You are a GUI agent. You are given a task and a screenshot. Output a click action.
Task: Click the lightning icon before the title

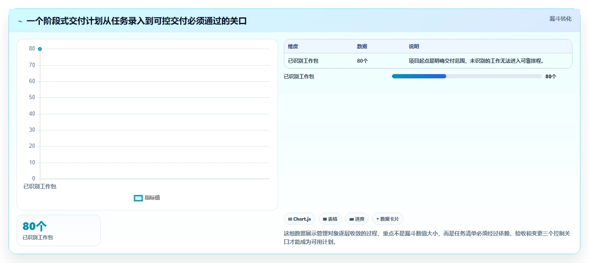pos(20,21)
